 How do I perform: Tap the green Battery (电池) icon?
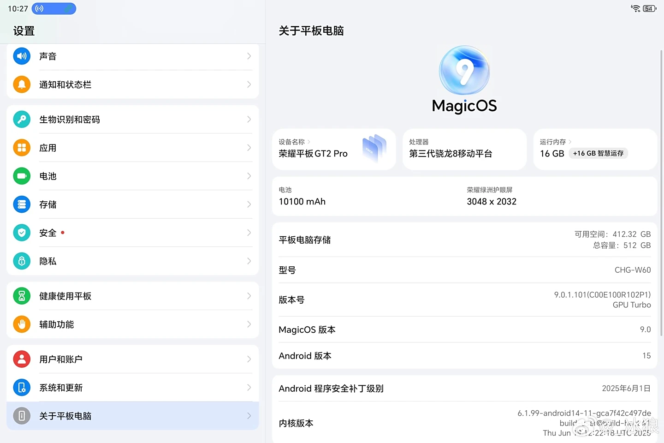(22, 176)
